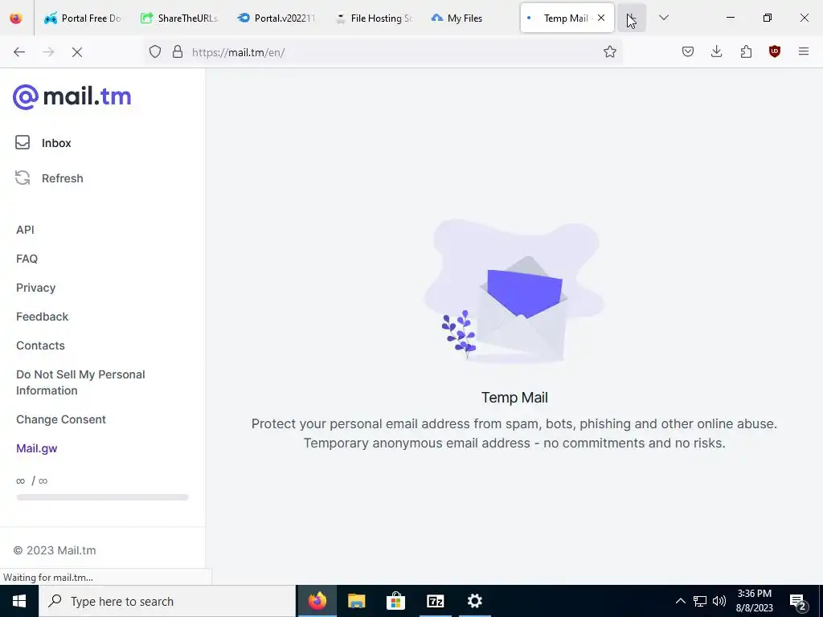
Task: Switch to the ShareTheURLs tab
Action: click(179, 18)
